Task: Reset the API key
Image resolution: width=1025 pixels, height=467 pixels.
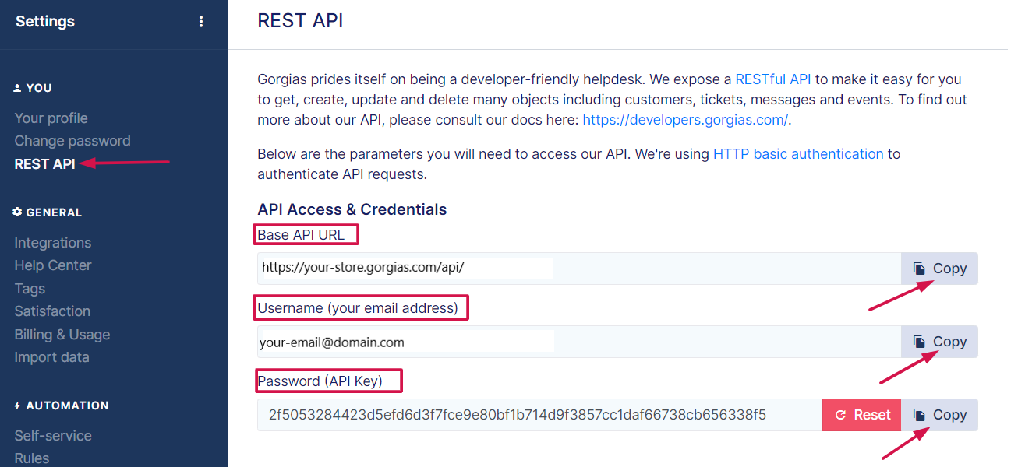Action: (x=861, y=415)
